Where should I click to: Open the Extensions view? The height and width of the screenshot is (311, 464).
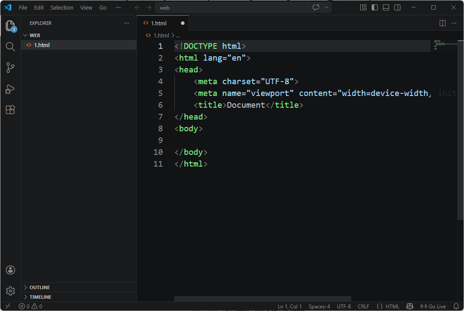coord(10,110)
